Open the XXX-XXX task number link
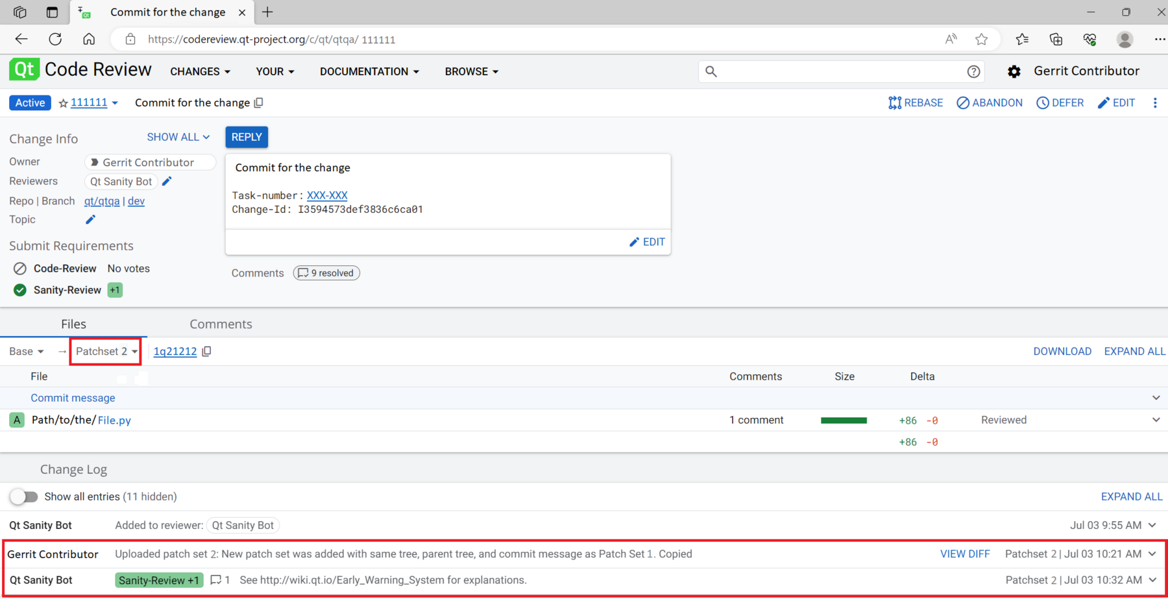Viewport: 1168px width, 599px height. (x=327, y=195)
